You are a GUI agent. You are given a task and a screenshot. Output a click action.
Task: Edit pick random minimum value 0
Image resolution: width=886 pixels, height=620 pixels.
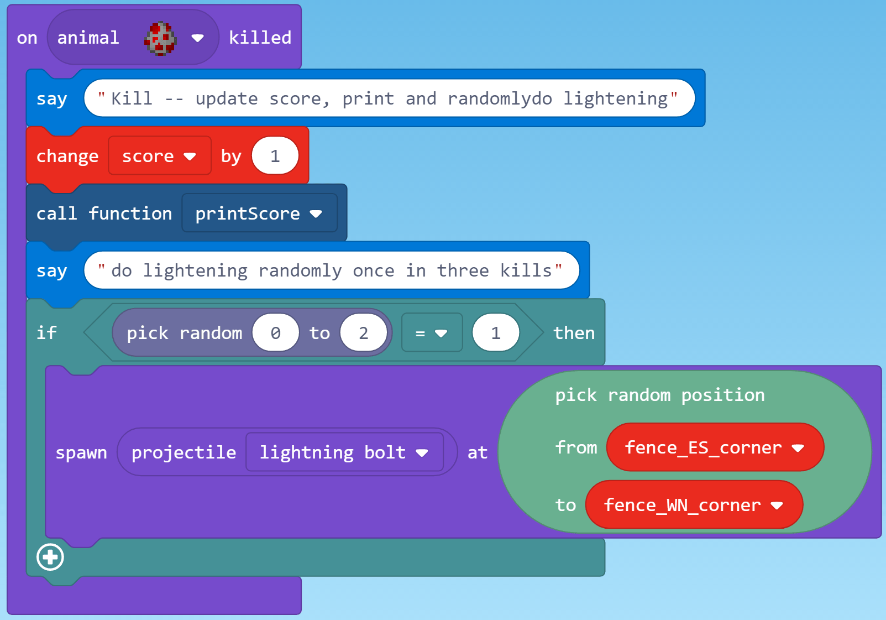point(276,333)
